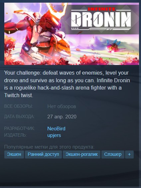
Task: Click the Нет обзоров review summary
Action: tap(62, 106)
